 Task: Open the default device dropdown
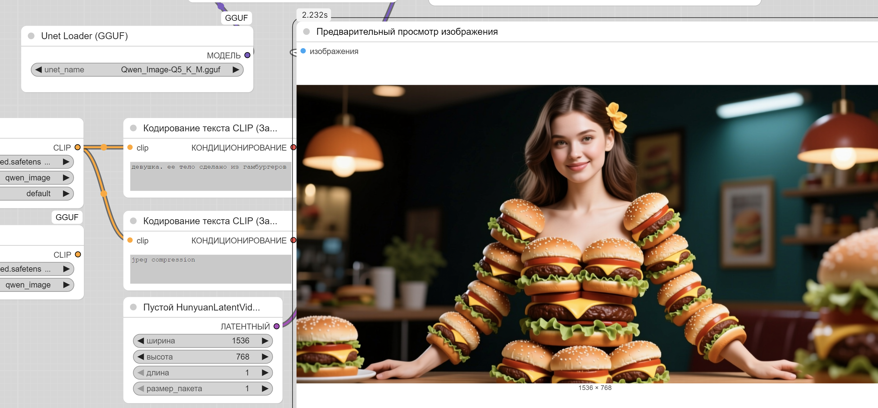[38, 194]
